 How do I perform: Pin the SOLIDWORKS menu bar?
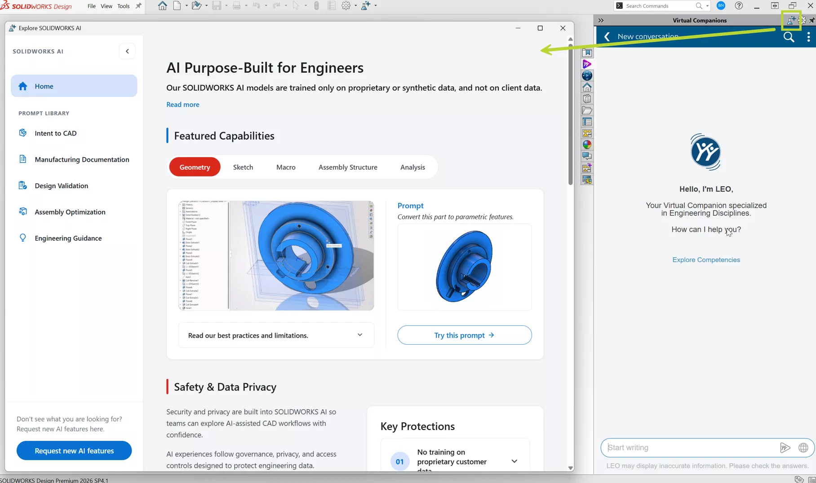(x=138, y=6)
